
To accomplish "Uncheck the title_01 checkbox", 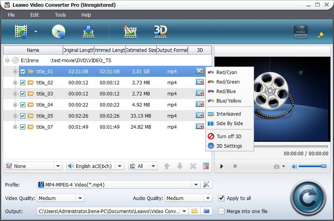I will point(23,71).
